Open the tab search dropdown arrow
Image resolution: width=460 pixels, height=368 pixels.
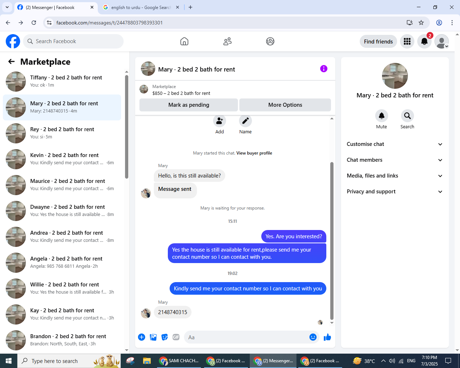(7, 7)
